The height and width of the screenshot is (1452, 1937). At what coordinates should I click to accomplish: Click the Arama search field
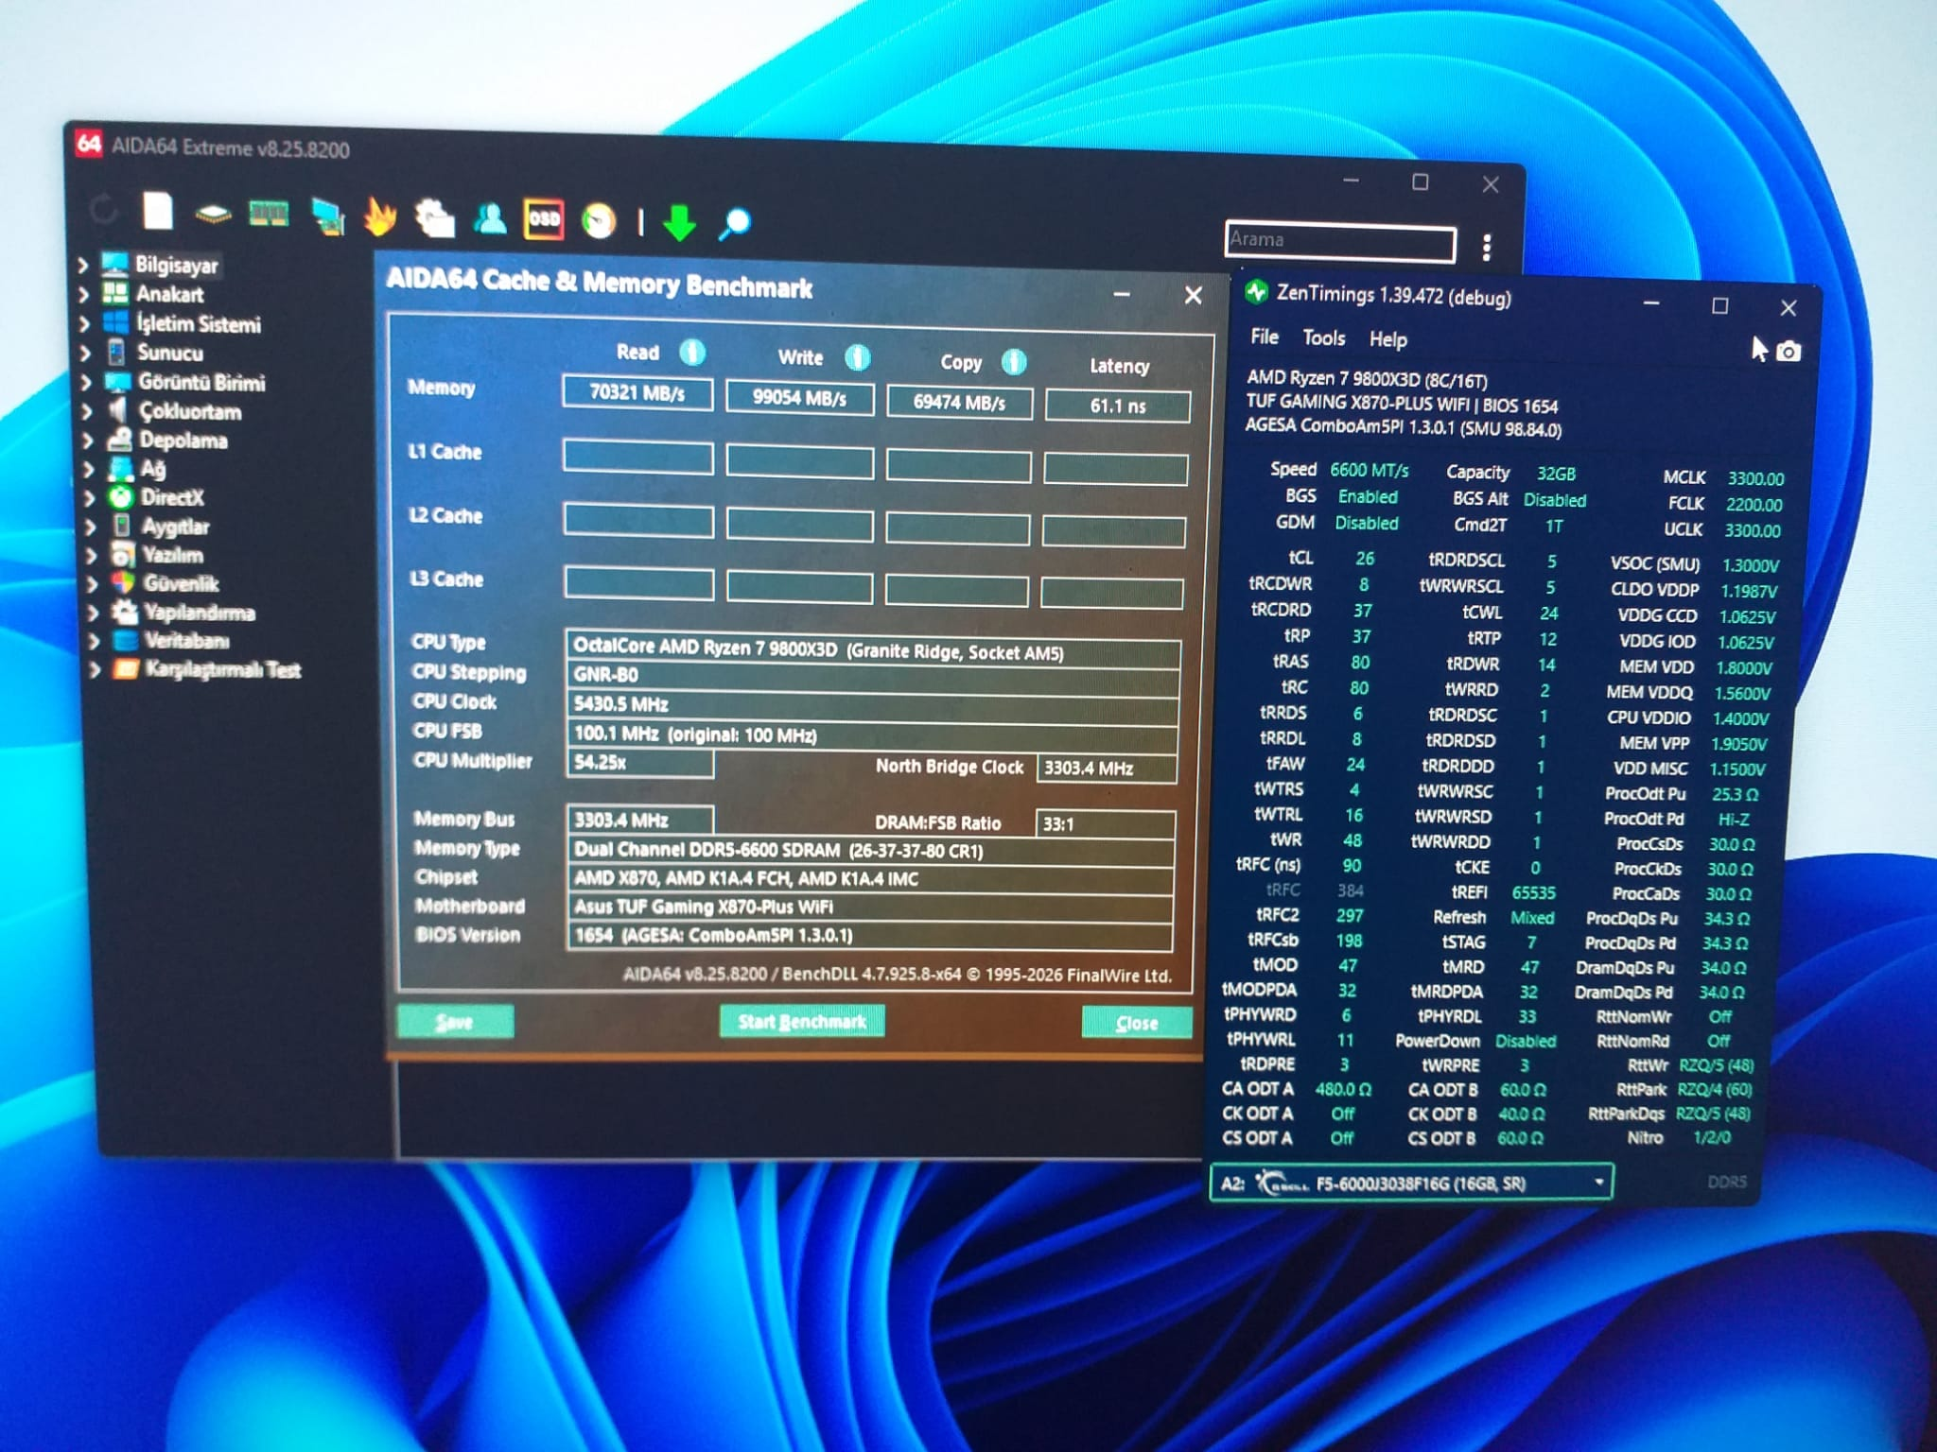click(x=1340, y=242)
